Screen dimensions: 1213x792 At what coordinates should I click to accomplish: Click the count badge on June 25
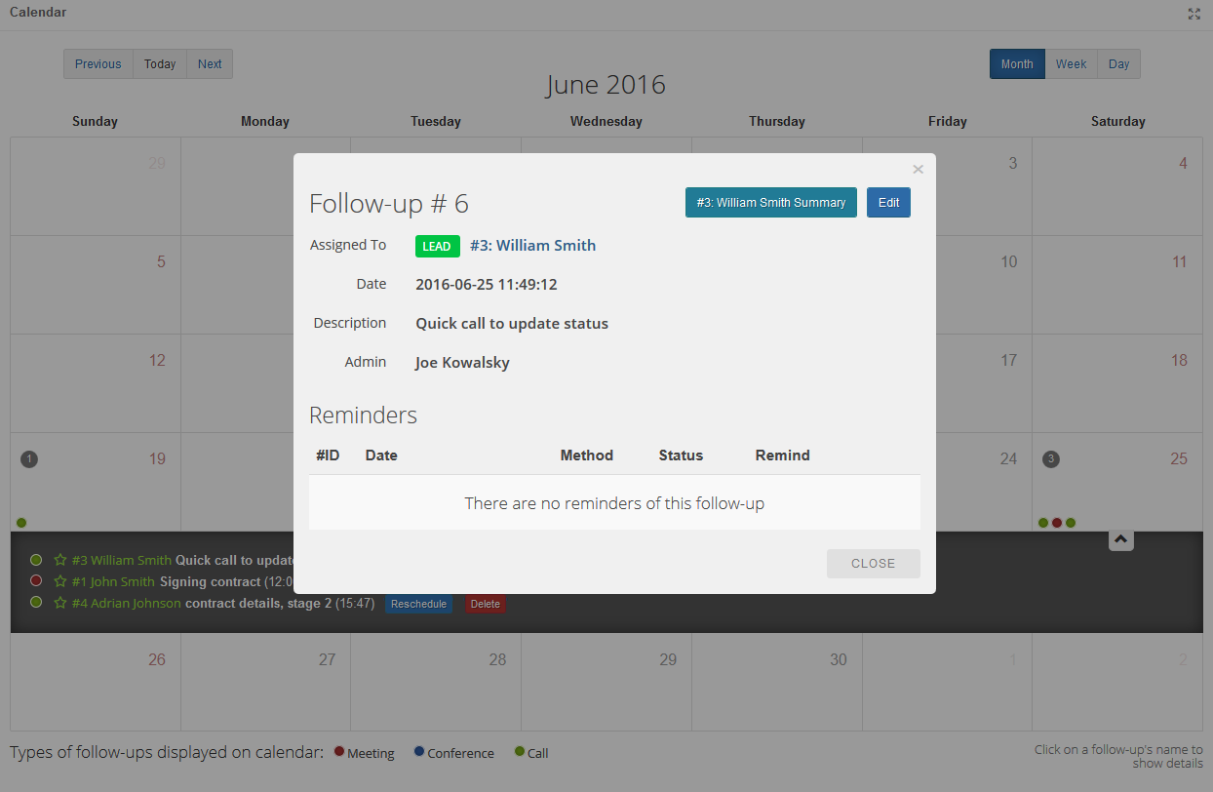pyautogui.click(x=1051, y=459)
